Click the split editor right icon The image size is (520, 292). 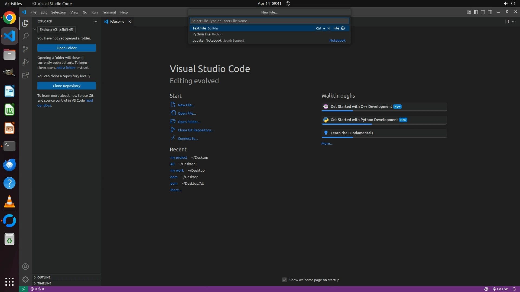click(506, 21)
